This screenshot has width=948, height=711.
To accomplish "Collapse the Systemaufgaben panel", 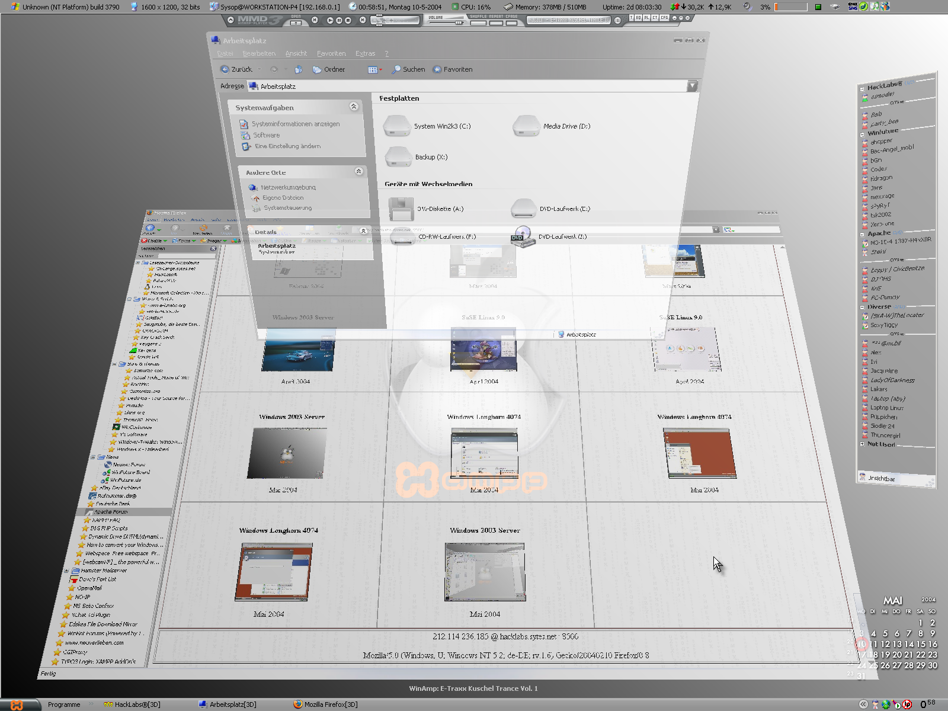I will [x=354, y=107].
